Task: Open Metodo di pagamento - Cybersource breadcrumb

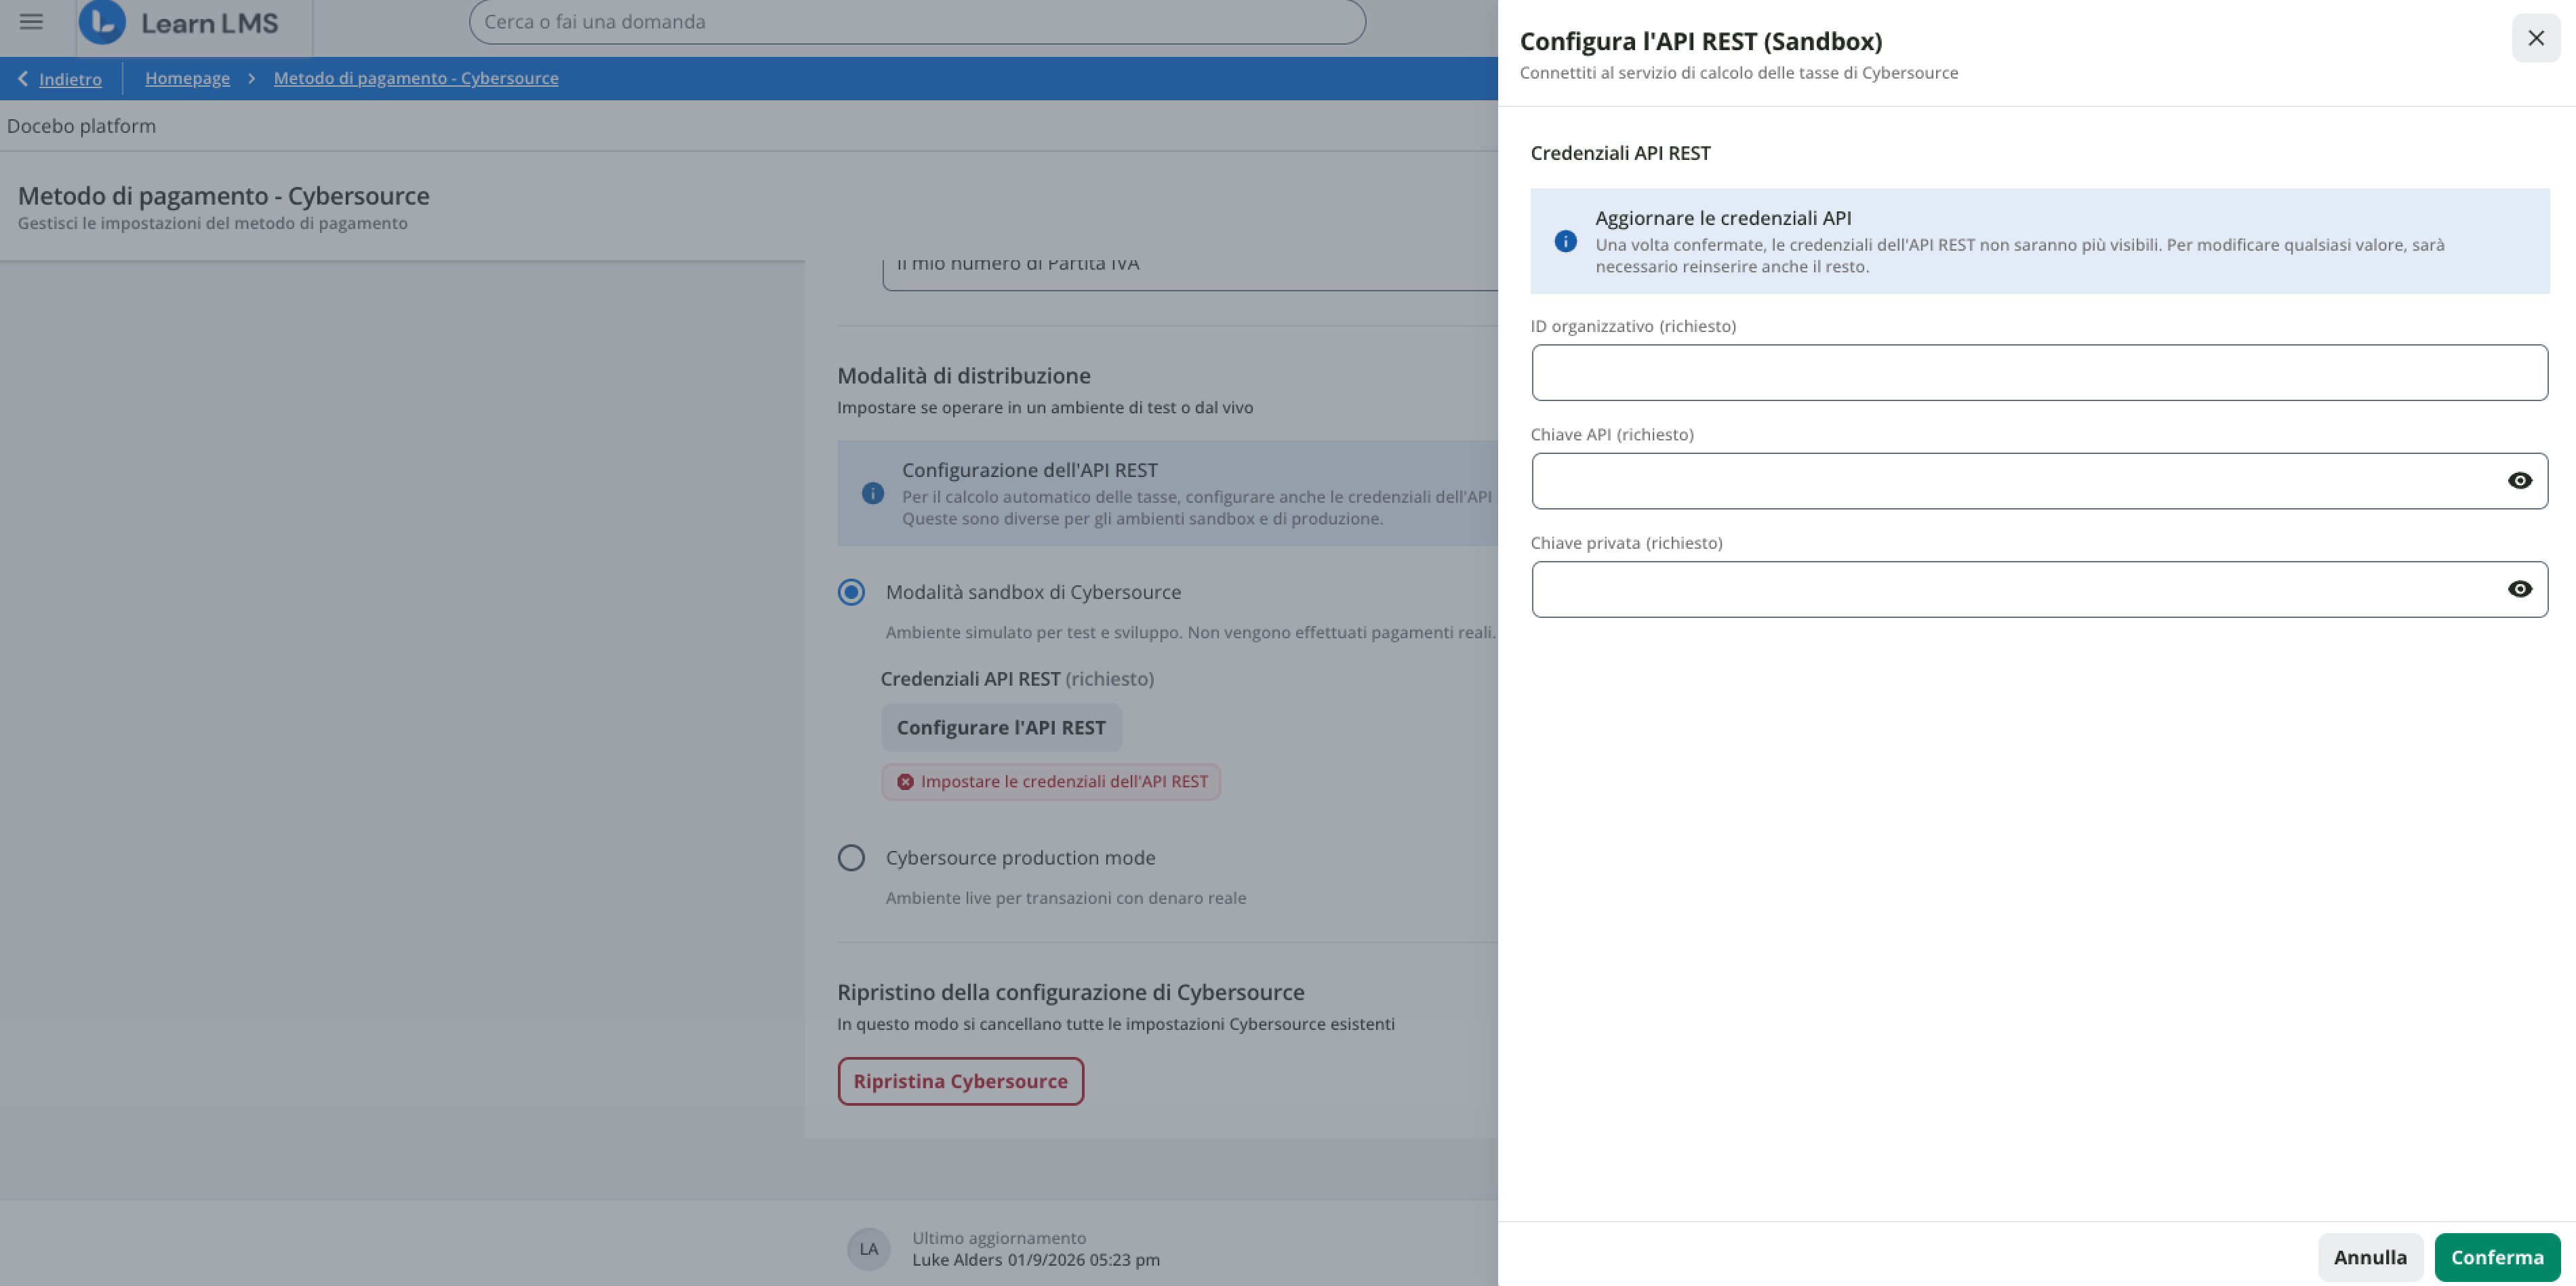Action: click(416, 78)
